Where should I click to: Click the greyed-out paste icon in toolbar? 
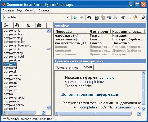115,18
